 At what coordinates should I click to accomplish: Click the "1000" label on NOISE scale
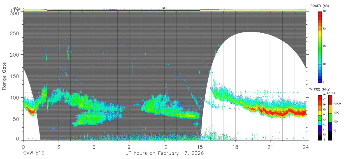(x=336, y=113)
